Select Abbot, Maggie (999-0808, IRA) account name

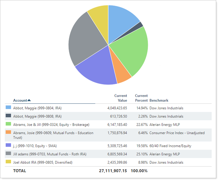[x=37, y=116]
